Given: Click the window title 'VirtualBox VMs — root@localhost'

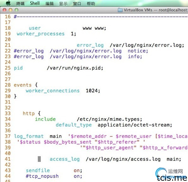Looking at the screenshot, I should (156, 10).
